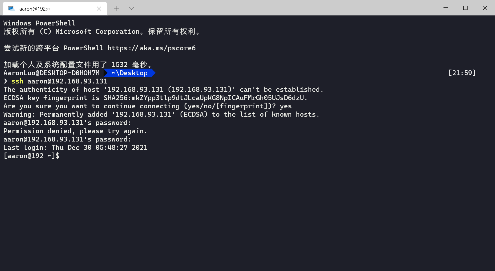Open a new terminal tab
495x271 pixels.
(117, 9)
